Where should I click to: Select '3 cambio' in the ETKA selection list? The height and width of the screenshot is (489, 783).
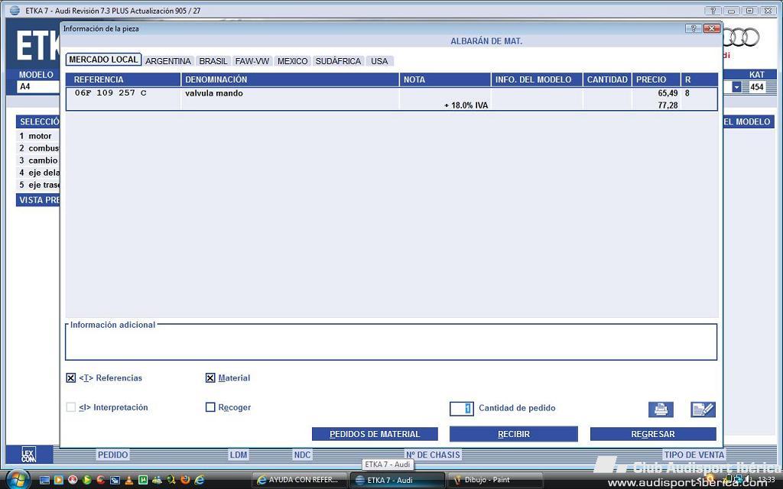pos(37,160)
